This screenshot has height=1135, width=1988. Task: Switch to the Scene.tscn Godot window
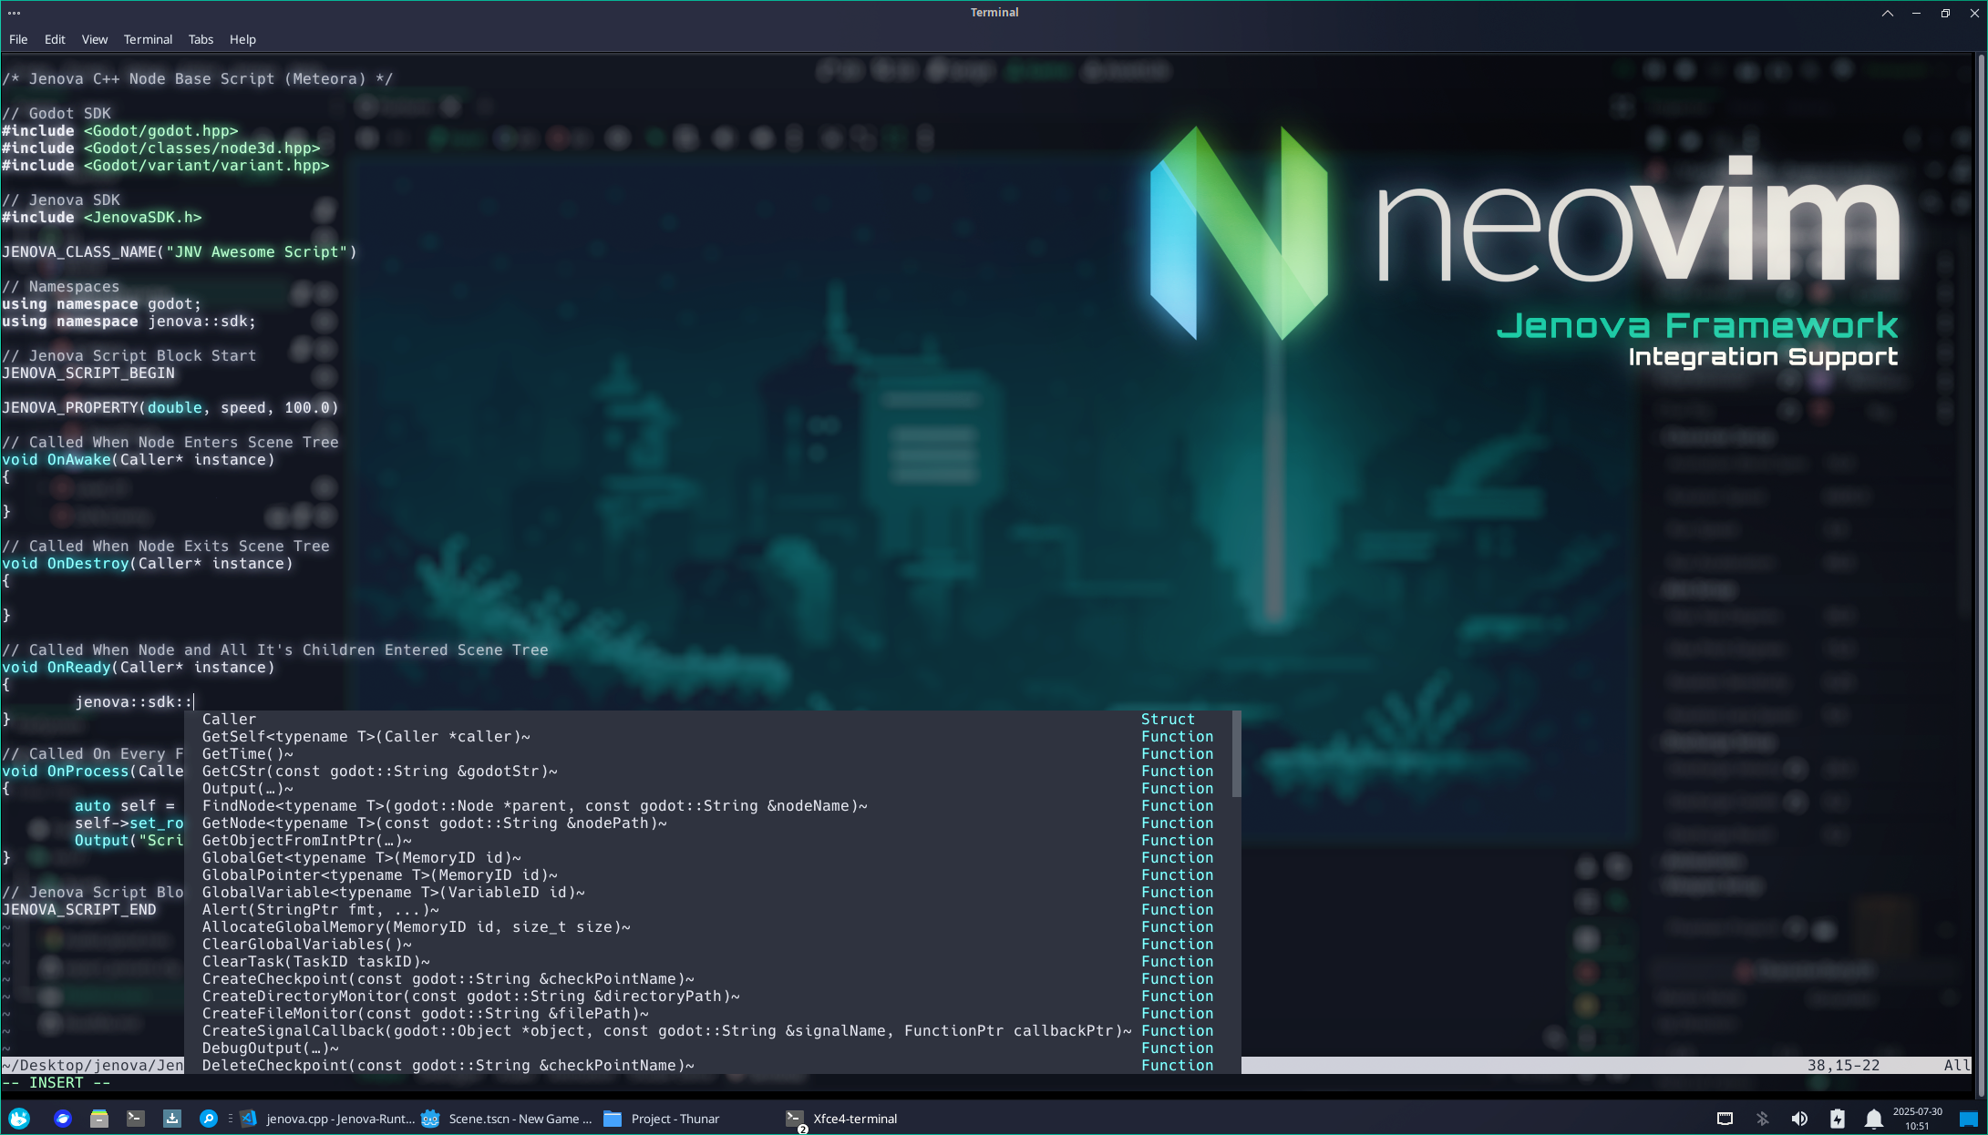tap(508, 1119)
